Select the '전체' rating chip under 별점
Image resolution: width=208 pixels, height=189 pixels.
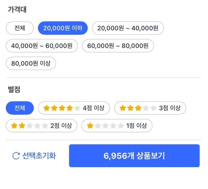(20, 108)
